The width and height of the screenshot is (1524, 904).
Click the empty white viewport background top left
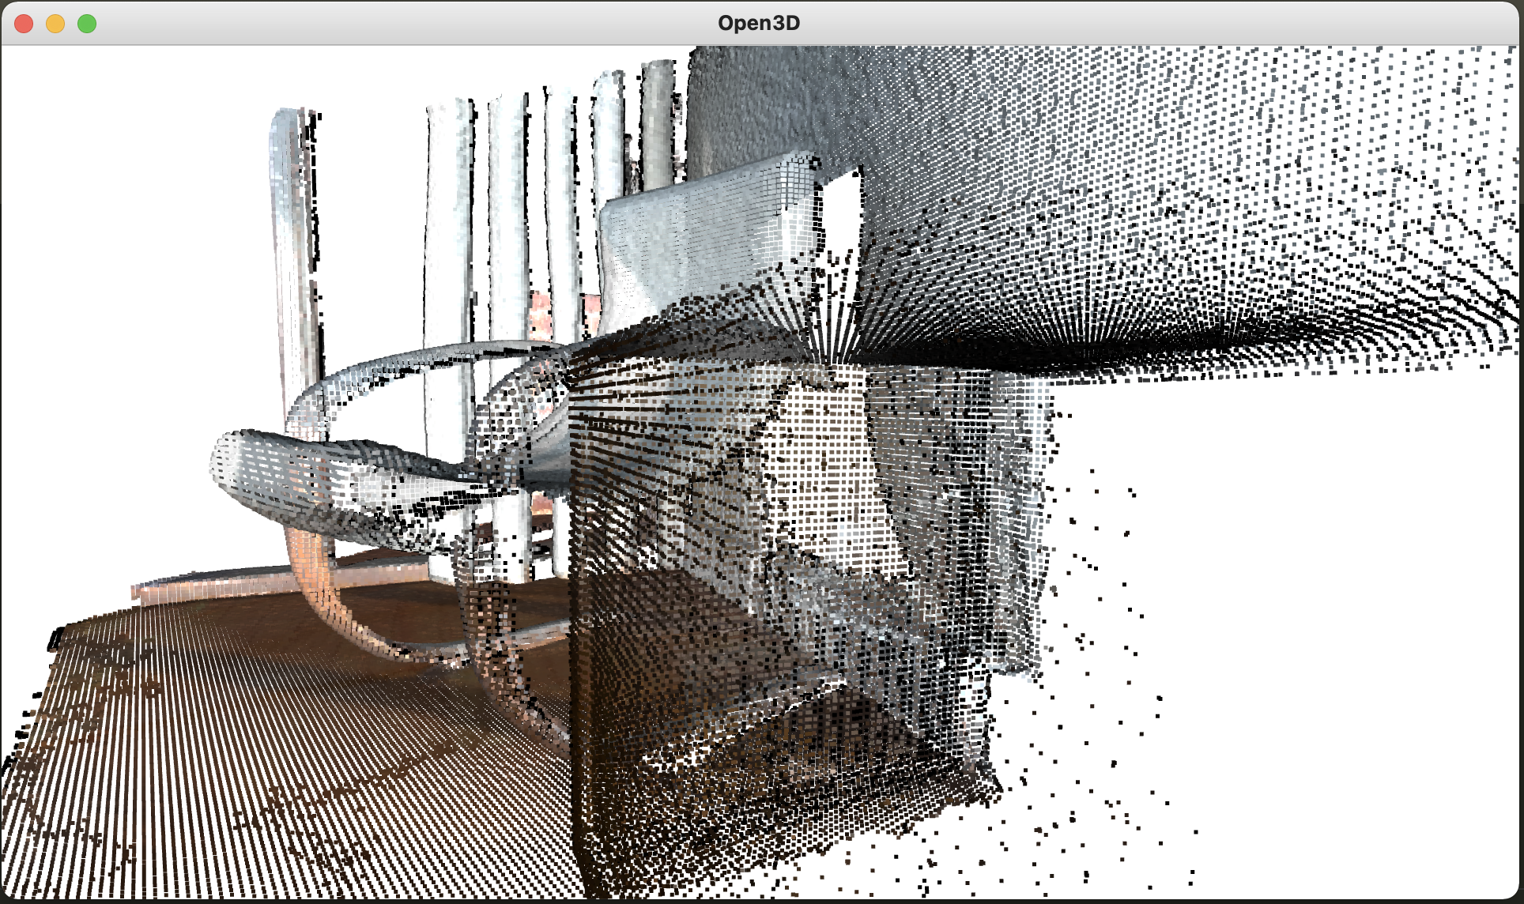(x=119, y=119)
